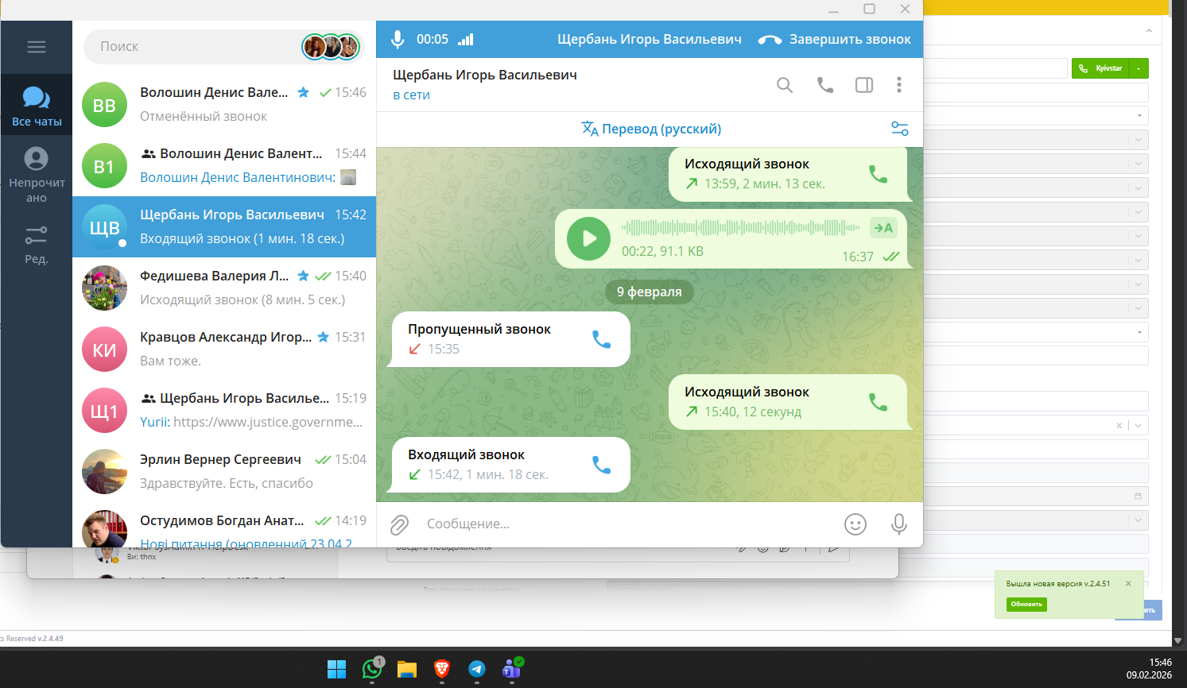Image resolution: width=1187 pixels, height=688 pixels.
Task: Open File Explorer from the taskbar
Action: 407,670
